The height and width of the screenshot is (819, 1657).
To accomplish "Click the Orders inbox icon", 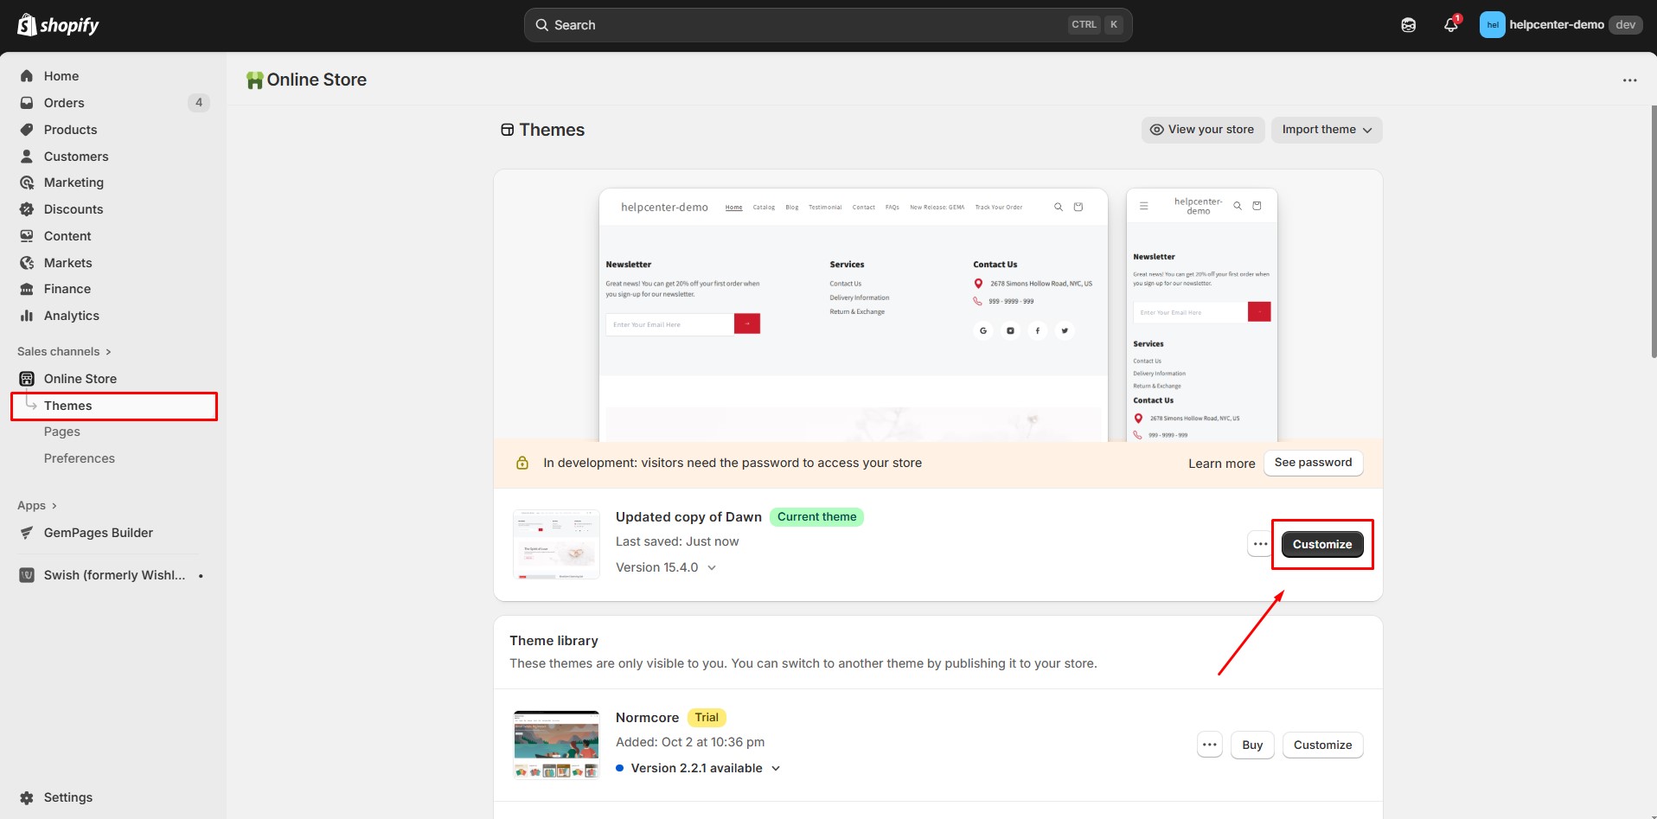I will (x=27, y=103).
